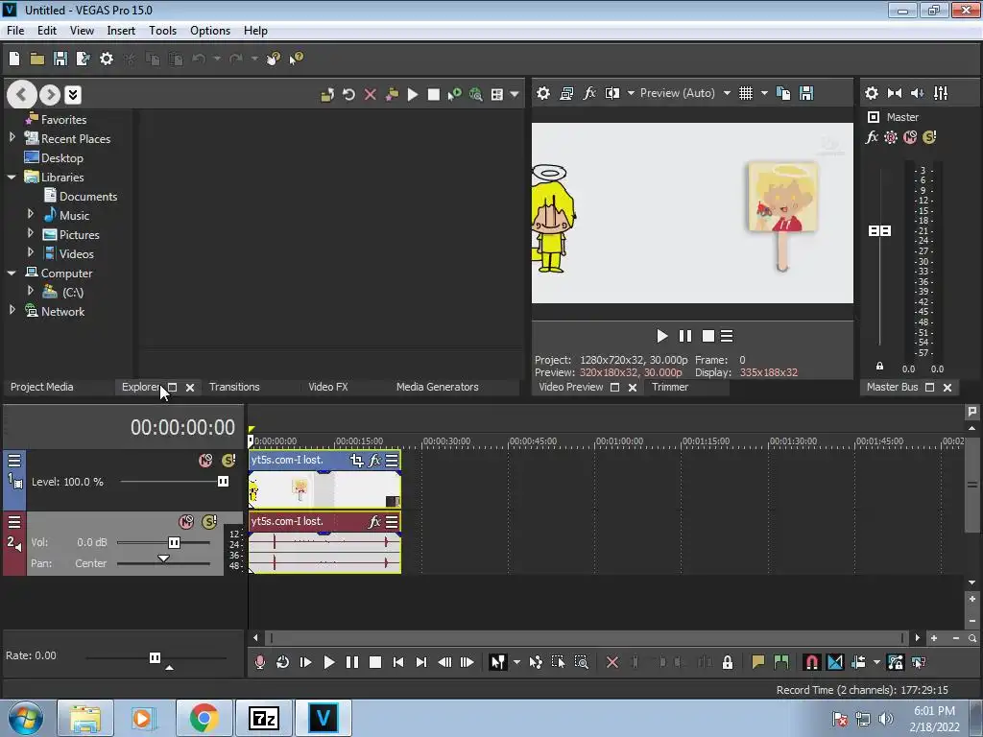The image size is (983, 737).
Task: Switch to the Trimmer tab
Action: coord(669,387)
